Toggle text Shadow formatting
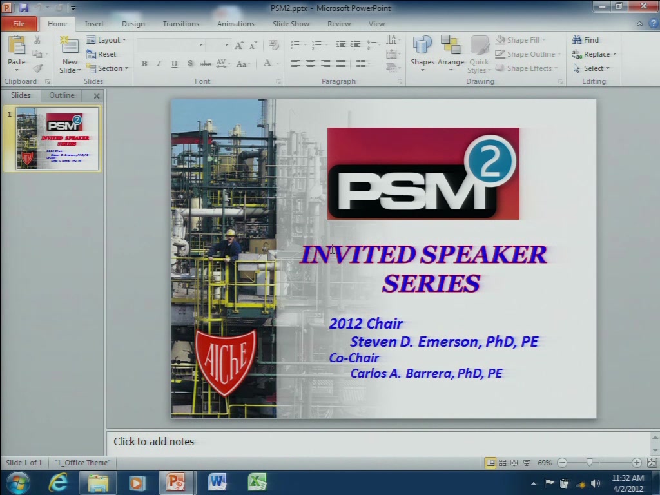Viewport: 660px width, 495px height. click(x=190, y=64)
